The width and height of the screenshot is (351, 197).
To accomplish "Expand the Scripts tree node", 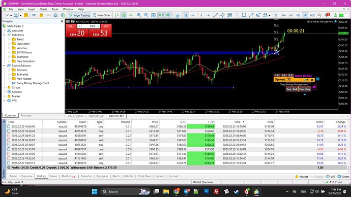I will tap(4, 87).
